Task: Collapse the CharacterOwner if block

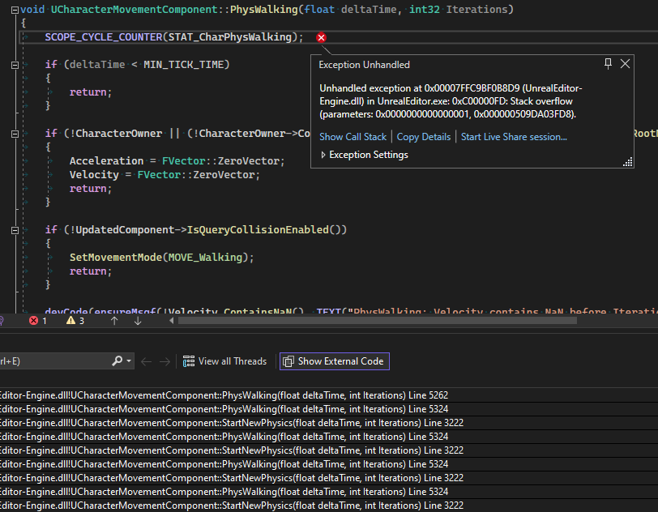Action: (x=16, y=134)
